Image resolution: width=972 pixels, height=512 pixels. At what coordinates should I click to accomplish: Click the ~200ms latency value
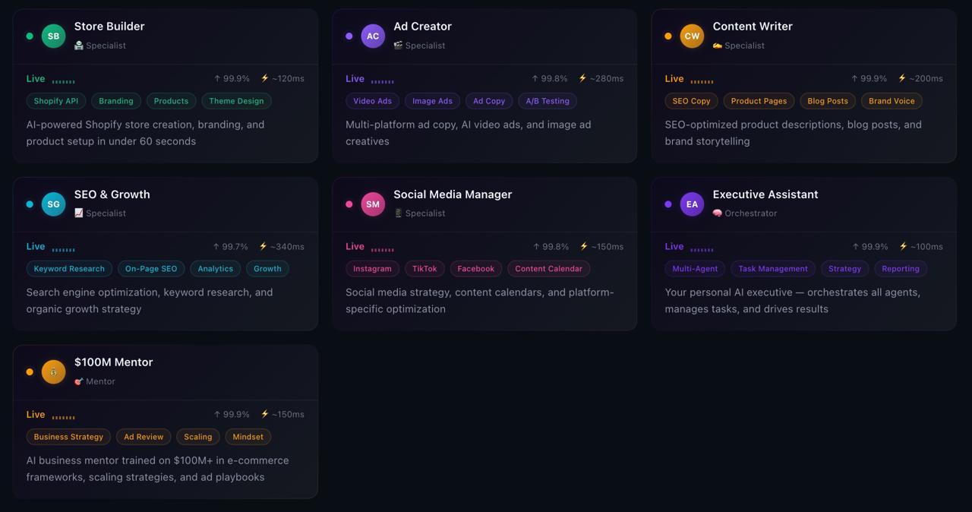[926, 79]
